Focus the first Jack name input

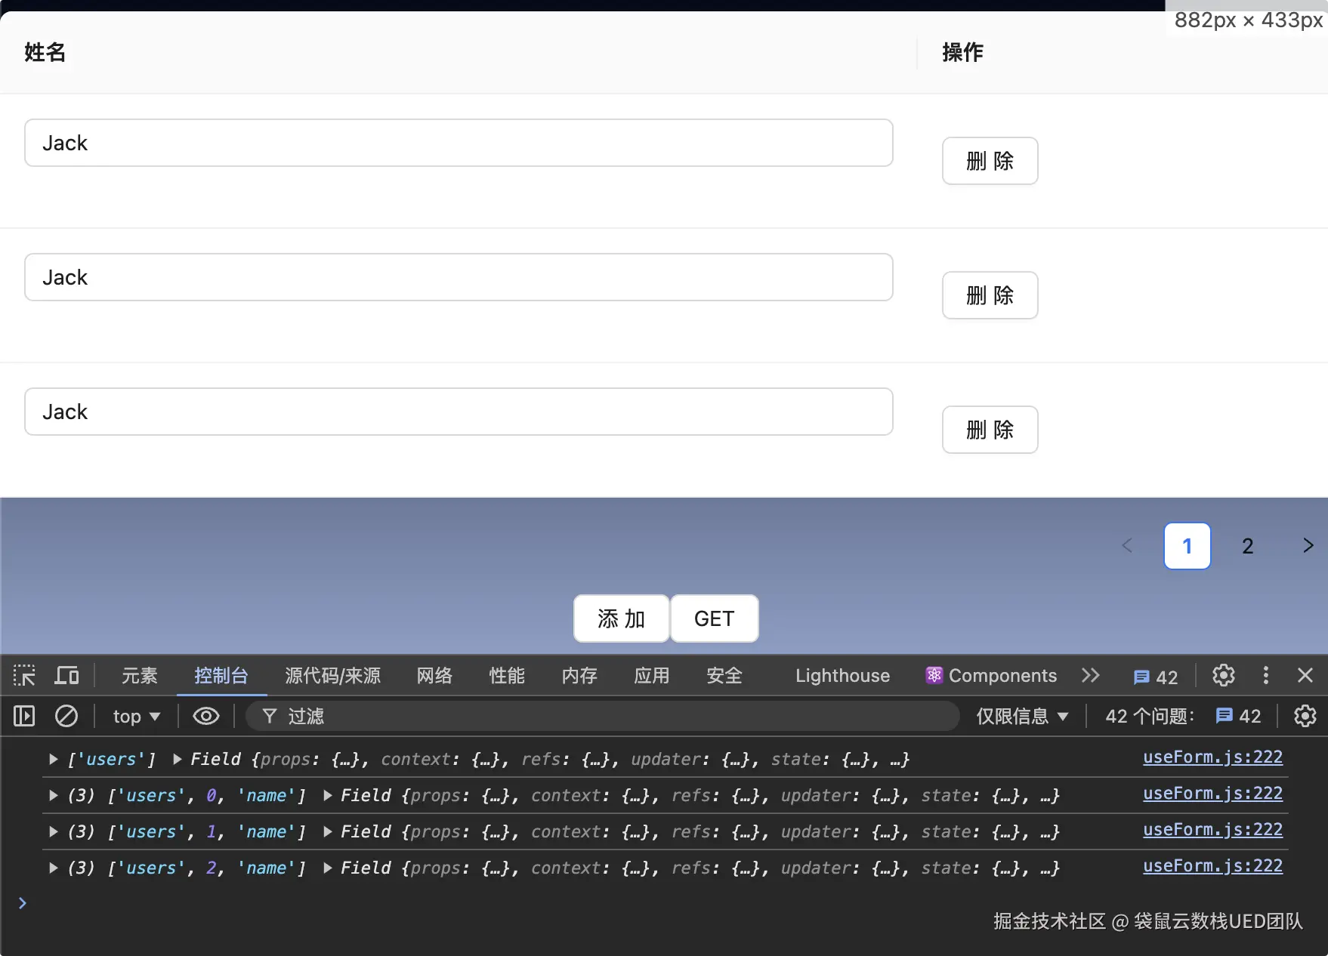point(459,143)
